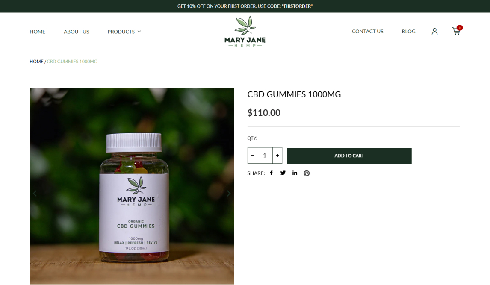The image size is (490, 285).
Task: Click the quantity input field
Action: coord(265,156)
